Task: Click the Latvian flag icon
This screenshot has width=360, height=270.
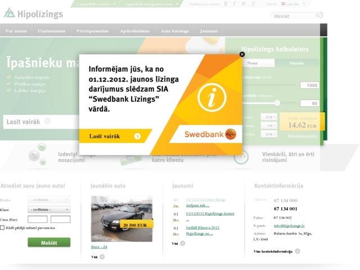Action: [283, 4]
